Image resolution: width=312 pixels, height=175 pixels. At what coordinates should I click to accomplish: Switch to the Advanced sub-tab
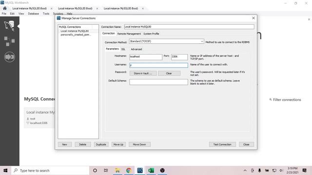[136, 49]
